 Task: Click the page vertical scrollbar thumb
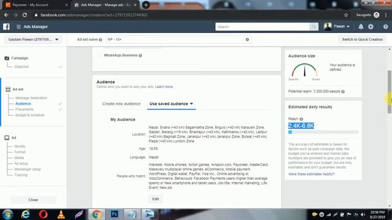[390, 92]
